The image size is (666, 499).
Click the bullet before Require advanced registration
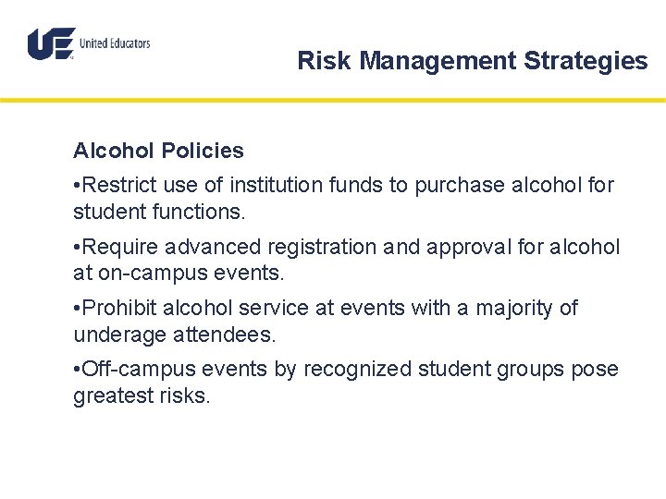[77, 247]
